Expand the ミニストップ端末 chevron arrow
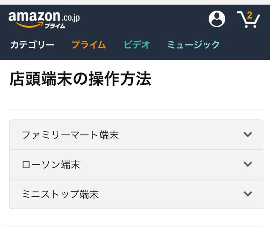This screenshot has width=270, height=229. (248, 194)
